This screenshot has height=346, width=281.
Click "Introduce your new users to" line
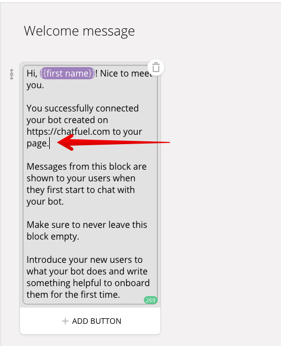tap(85, 259)
